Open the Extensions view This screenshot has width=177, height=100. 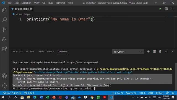(x=4, y=49)
